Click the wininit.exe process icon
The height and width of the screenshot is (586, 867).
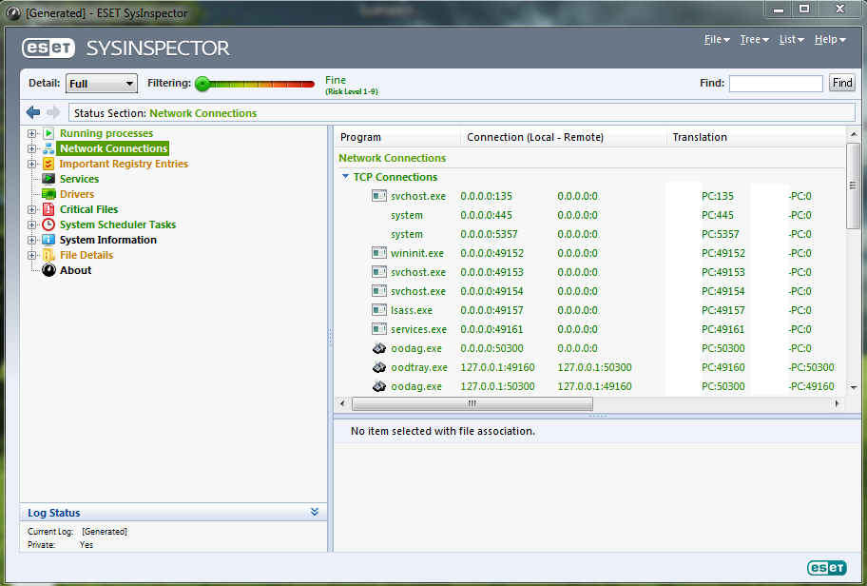378,253
